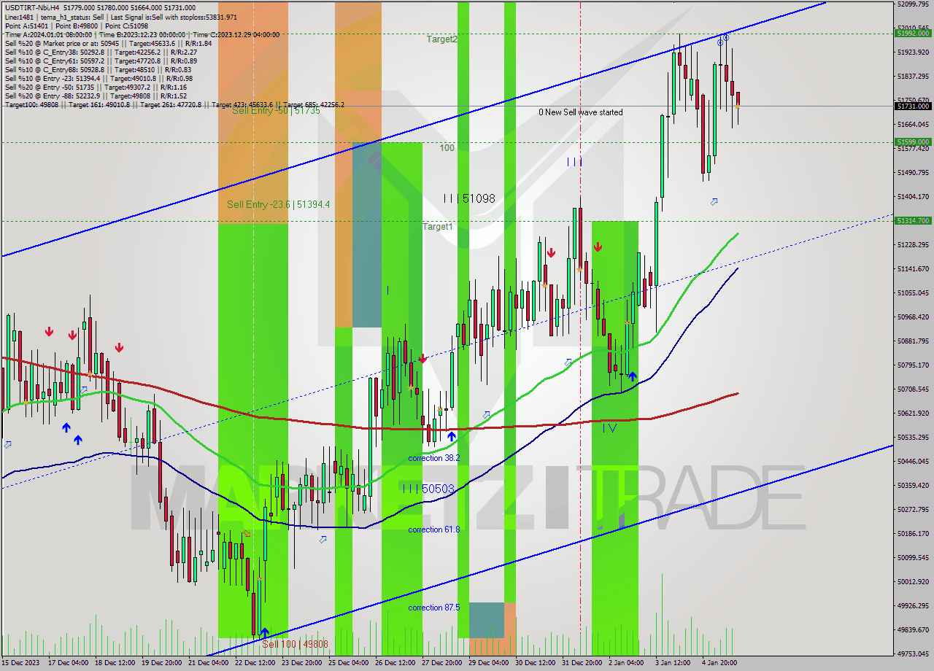Click the 'Sell 100 | 49808' label

click(296, 644)
